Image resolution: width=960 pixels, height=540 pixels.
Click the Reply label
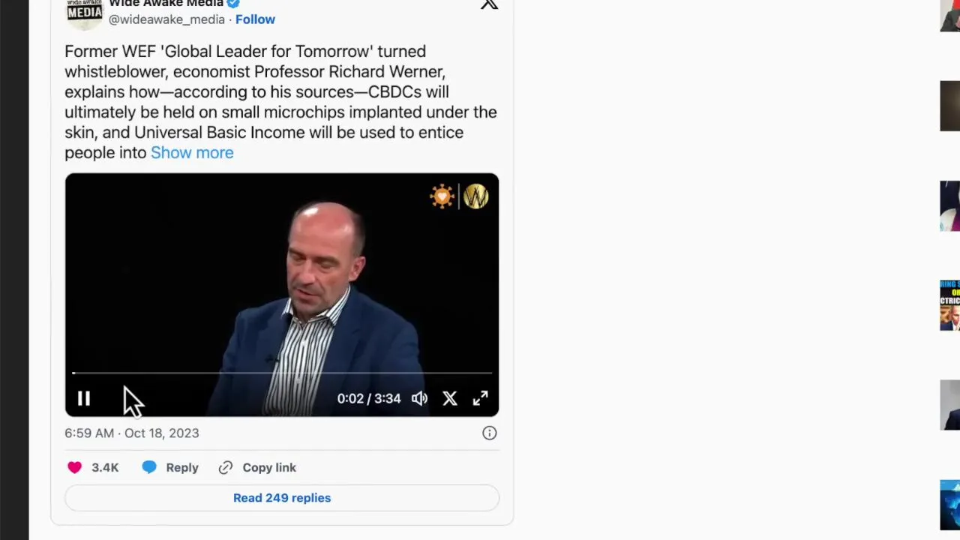click(182, 467)
